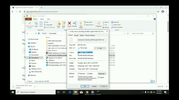Click the Search Downloads box
Image resolution: width=179 pixels, height=100 pixels.
143,33
